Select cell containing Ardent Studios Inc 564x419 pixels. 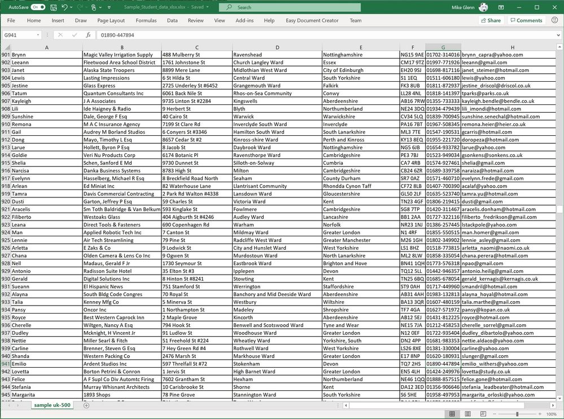pos(122,364)
